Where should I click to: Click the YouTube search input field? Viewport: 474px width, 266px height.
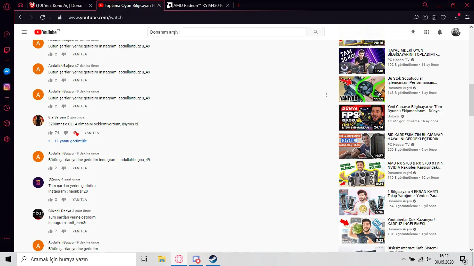[227, 32]
